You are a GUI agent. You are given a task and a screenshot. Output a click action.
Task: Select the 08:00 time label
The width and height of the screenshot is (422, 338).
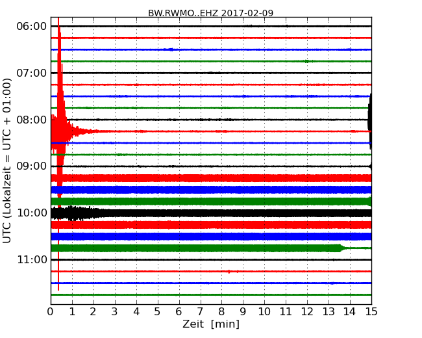click(x=32, y=120)
